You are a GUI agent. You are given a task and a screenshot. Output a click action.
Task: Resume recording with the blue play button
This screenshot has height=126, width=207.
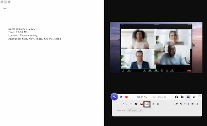[x=121, y=97]
